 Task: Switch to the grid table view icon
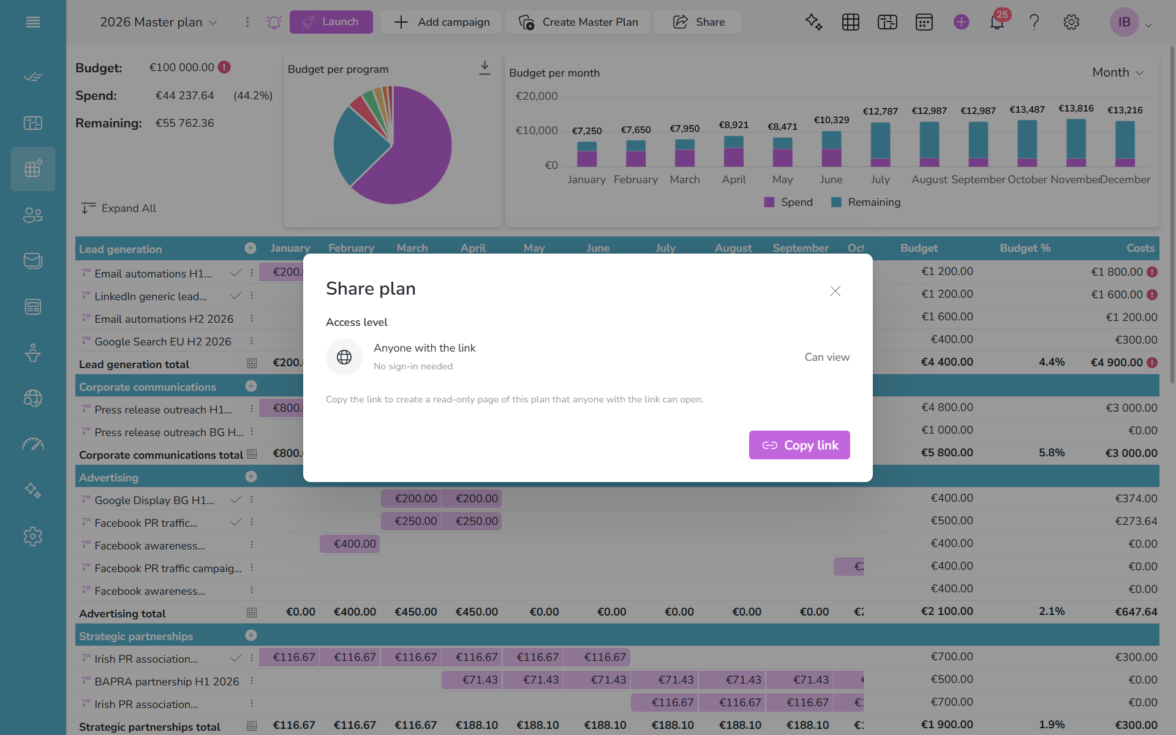(x=850, y=22)
